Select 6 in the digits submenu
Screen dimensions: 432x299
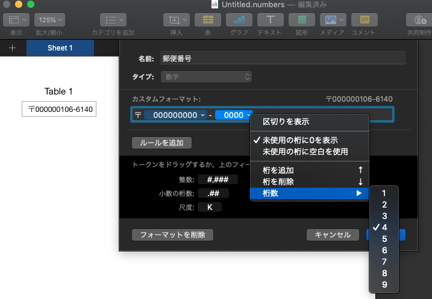click(384, 250)
